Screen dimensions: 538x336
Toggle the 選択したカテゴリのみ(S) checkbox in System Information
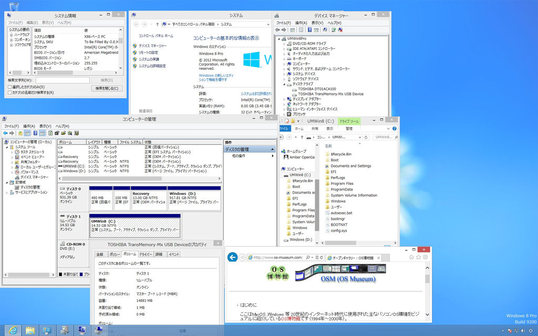pyautogui.click(x=9, y=87)
